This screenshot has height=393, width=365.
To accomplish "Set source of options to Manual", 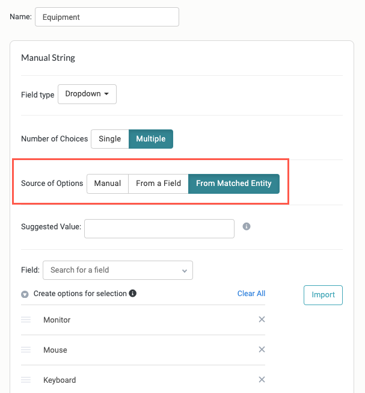I will point(108,184).
